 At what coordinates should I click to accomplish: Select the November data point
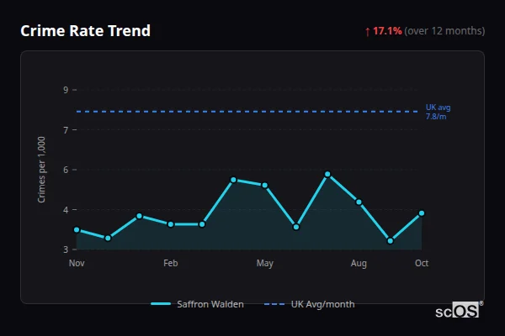click(x=77, y=229)
